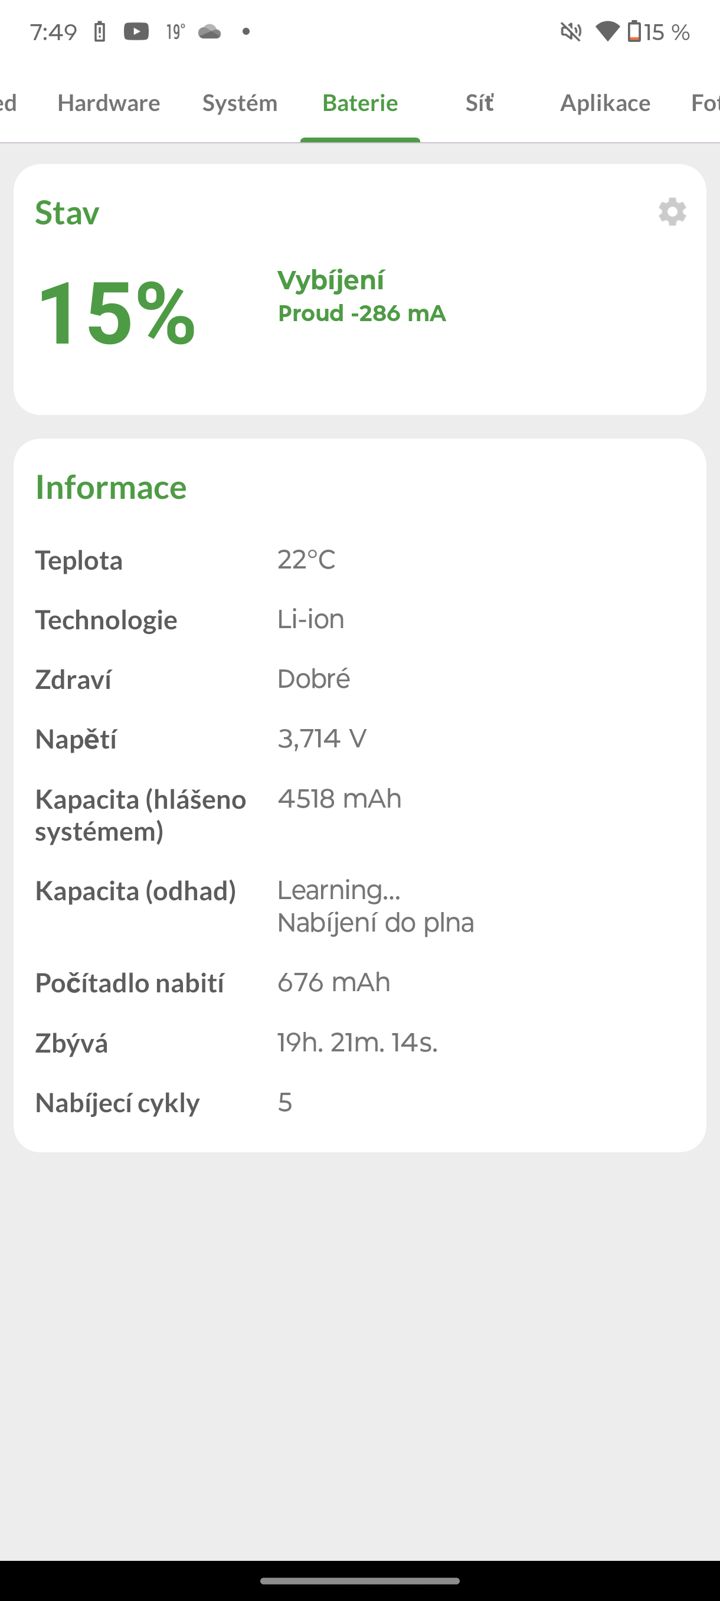Image resolution: width=720 pixels, height=1601 pixels.
Task: Open battery settings gear icon
Action: coord(672,213)
